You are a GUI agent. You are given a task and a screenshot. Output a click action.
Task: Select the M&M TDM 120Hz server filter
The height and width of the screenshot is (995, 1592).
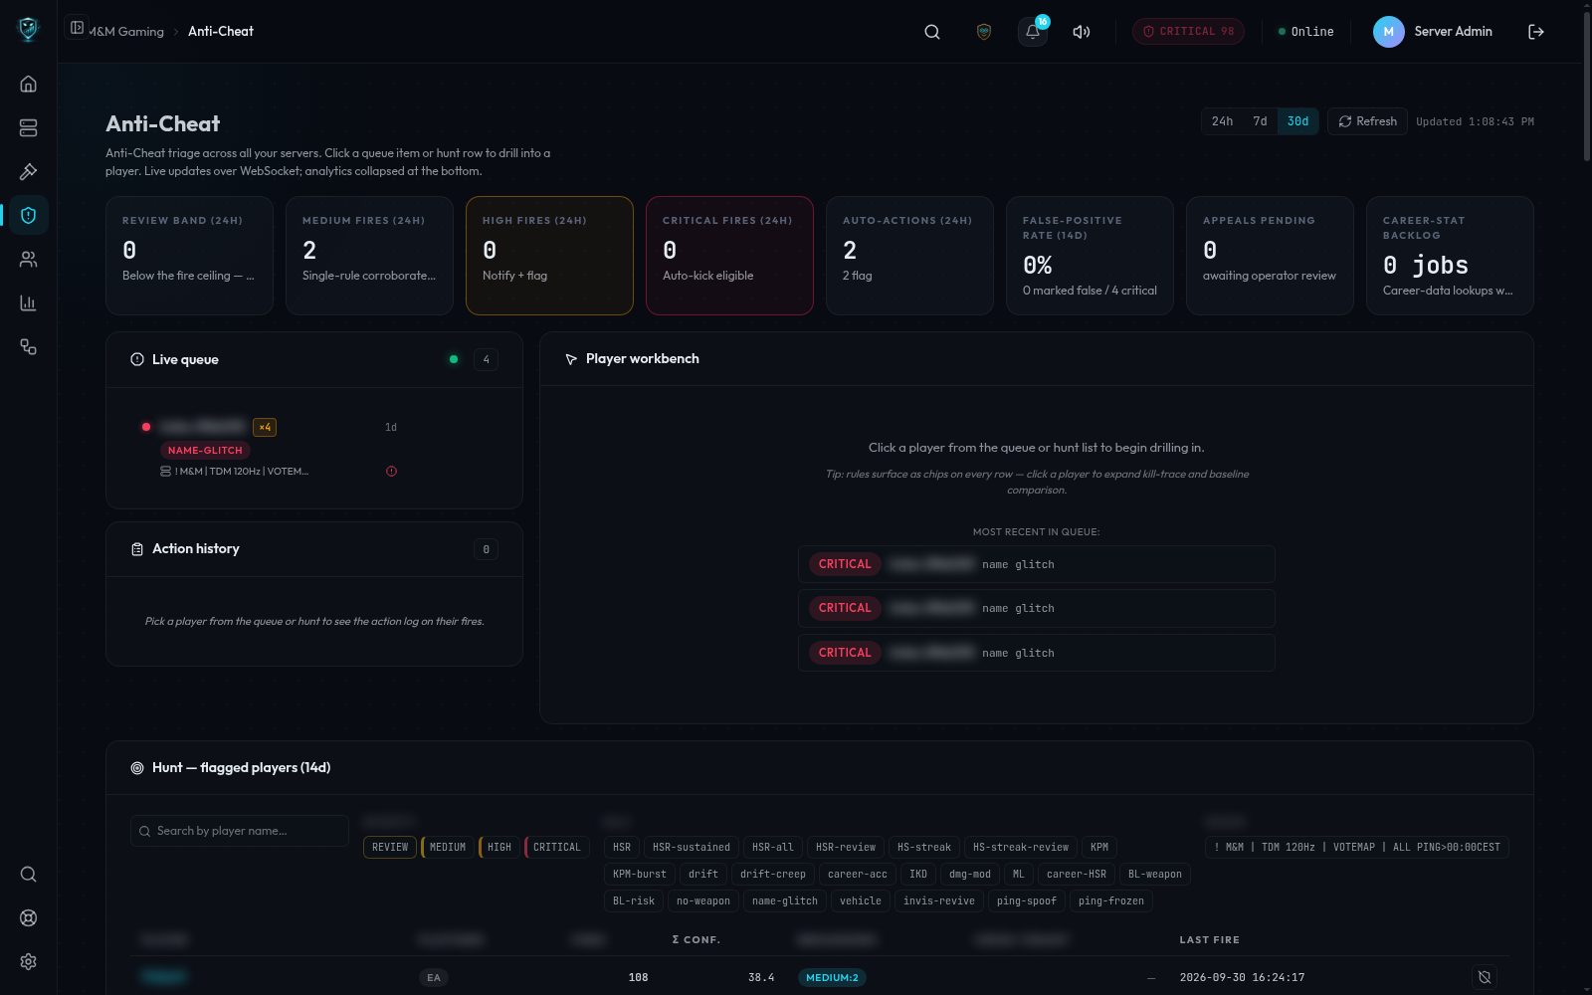(x=1357, y=848)
